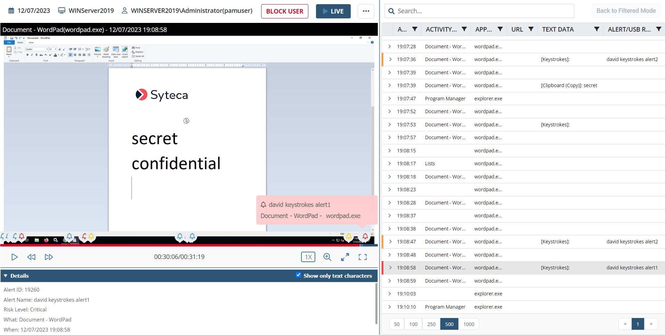Click the filter icon on TEXT DATA column
This screenshot has height=335, width=665.
point(597,29)
